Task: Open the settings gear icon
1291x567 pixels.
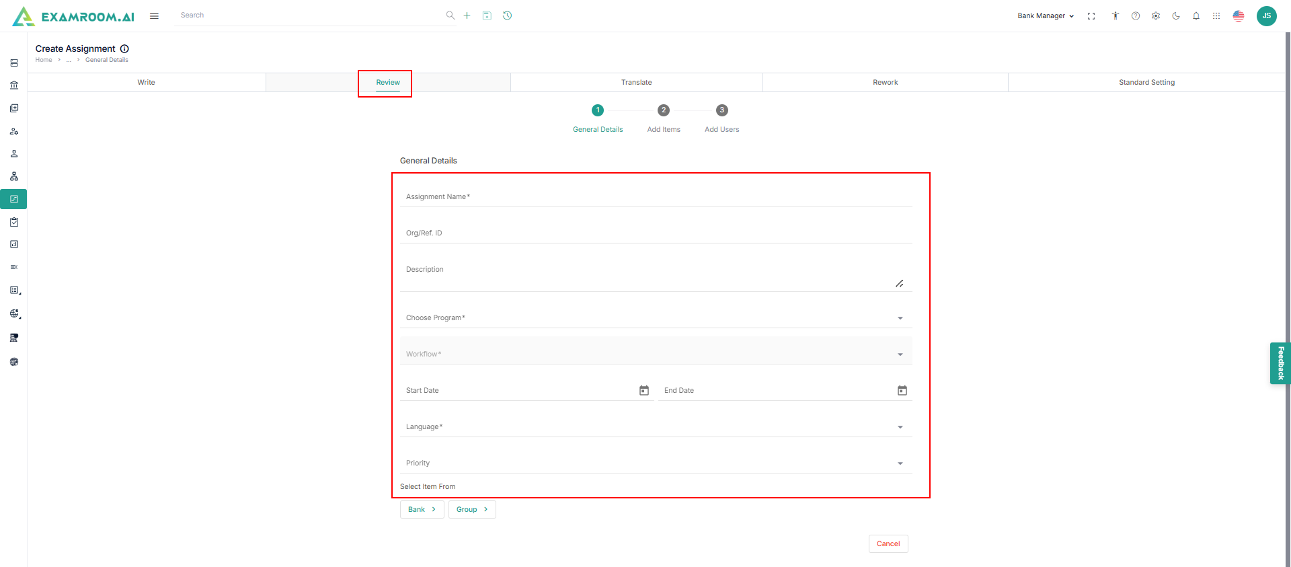Action: (1156, 16)
